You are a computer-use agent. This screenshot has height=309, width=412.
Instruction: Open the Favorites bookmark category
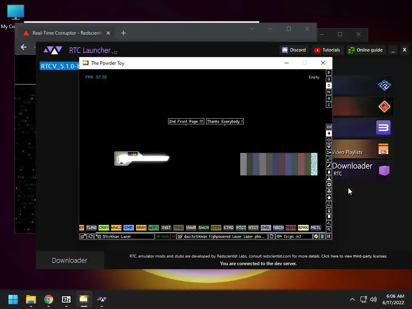click(329, 217)
